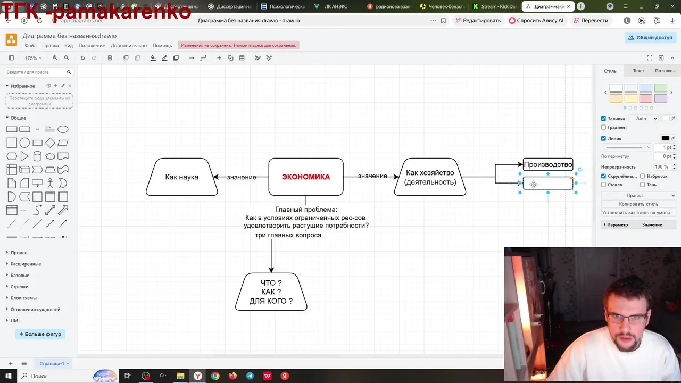The width and height of the screenshot is (681, 383).
Task: Toggle the Заливка checkbox
Action: pyautogui.click(x=603, y=119)
